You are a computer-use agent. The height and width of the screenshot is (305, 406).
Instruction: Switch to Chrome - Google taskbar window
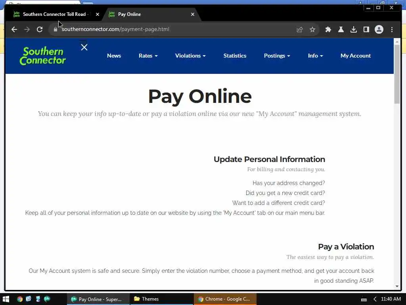point(225,299)
